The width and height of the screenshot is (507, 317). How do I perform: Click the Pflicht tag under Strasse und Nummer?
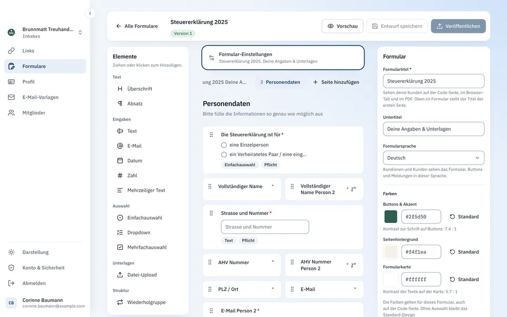click(248, 241)
